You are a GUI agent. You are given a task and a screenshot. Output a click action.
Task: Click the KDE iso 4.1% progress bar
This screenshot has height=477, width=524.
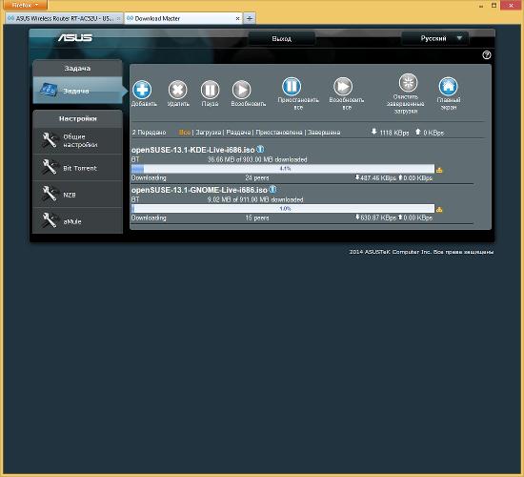[x=283, y=168]
